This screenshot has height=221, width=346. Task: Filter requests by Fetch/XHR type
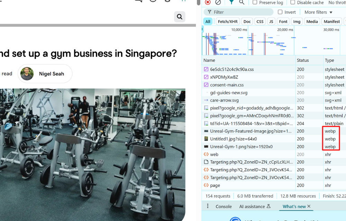pyautogui.click(x=227, y=21)
